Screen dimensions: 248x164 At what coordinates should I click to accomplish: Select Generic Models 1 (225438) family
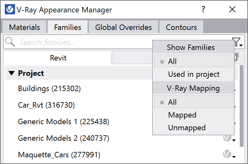pyautogui.click(x=64, y=122)
